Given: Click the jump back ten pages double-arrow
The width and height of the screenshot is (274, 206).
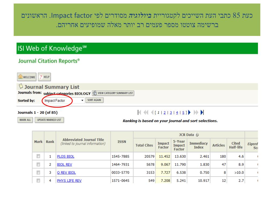Looking at the screenshot, I should 146,112.
